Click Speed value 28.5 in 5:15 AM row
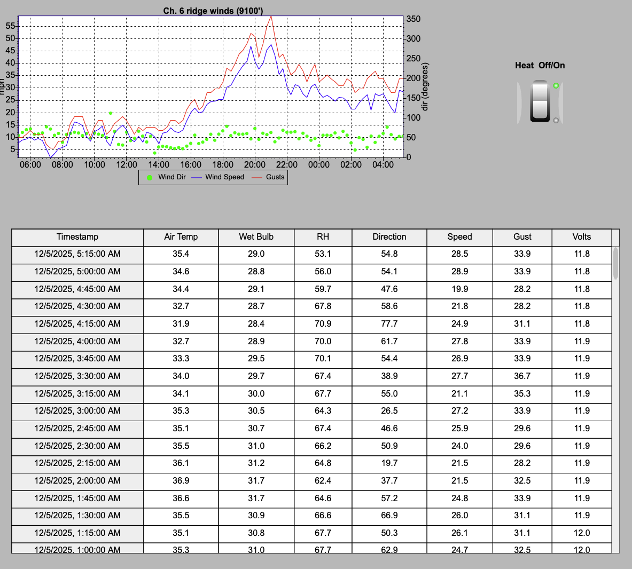This screenshot has height=569, width=632. point(459,254)
